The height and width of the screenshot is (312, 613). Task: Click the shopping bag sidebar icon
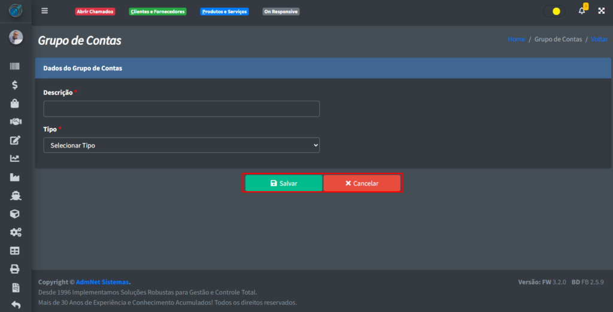15,104
